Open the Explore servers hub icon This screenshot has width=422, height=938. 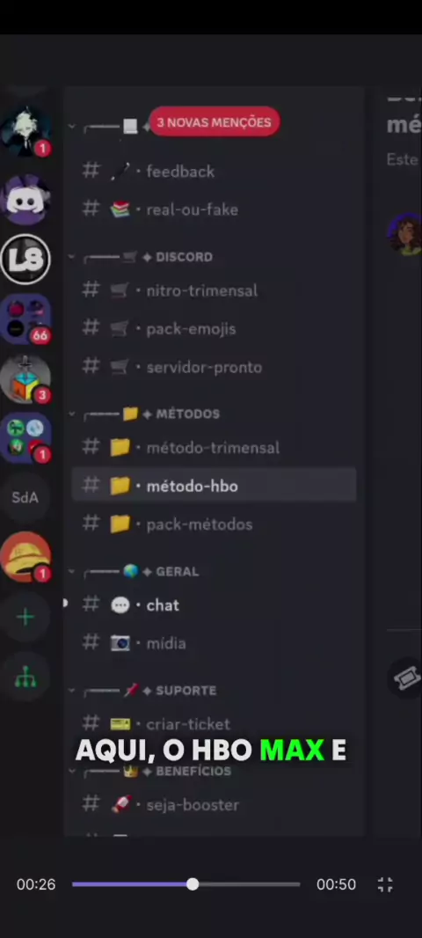(25, 678)
